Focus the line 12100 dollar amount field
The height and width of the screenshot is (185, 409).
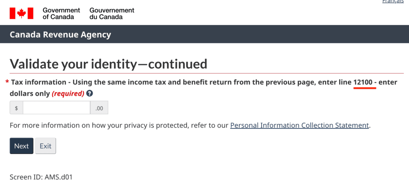56,108
